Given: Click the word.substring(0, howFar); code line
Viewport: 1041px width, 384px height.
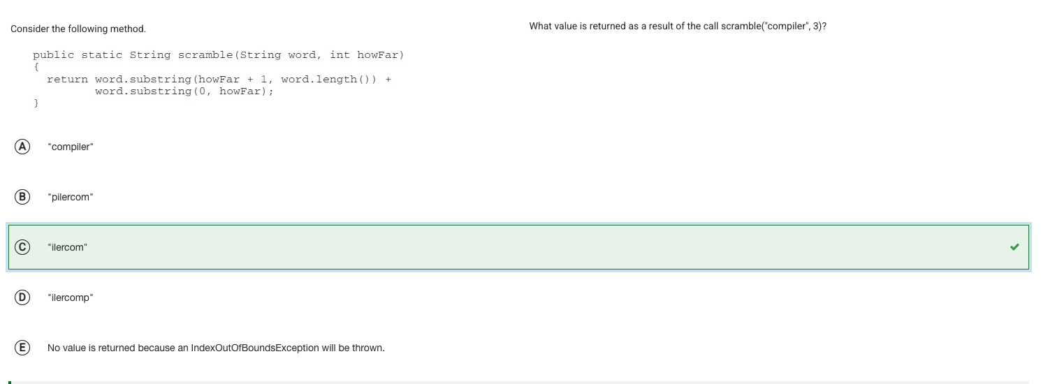Looking at the screenshot, I should (184, 91).
